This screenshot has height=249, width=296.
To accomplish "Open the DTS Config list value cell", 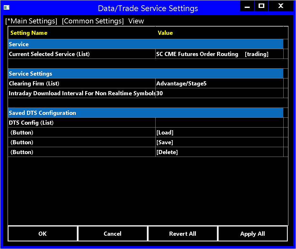I will point(219,122).
